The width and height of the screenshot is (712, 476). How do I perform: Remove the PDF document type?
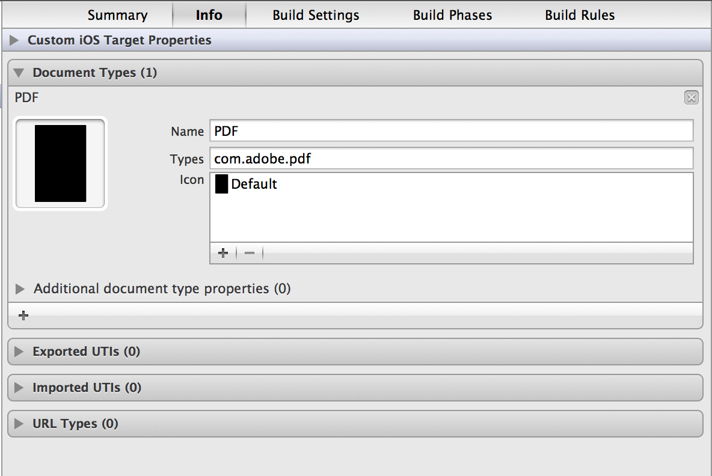pos(691,97)
